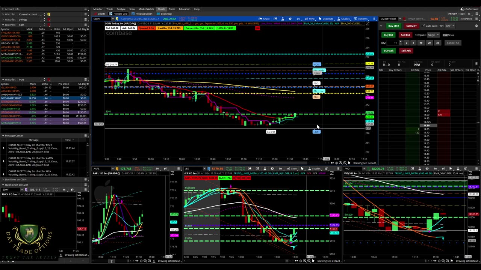
Task: Click the red link icon on Puts watchlist
Action: click(x=48, y=79)
